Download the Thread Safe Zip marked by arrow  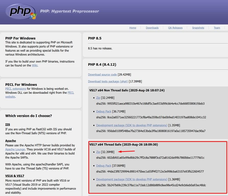[x=98, y=152]
